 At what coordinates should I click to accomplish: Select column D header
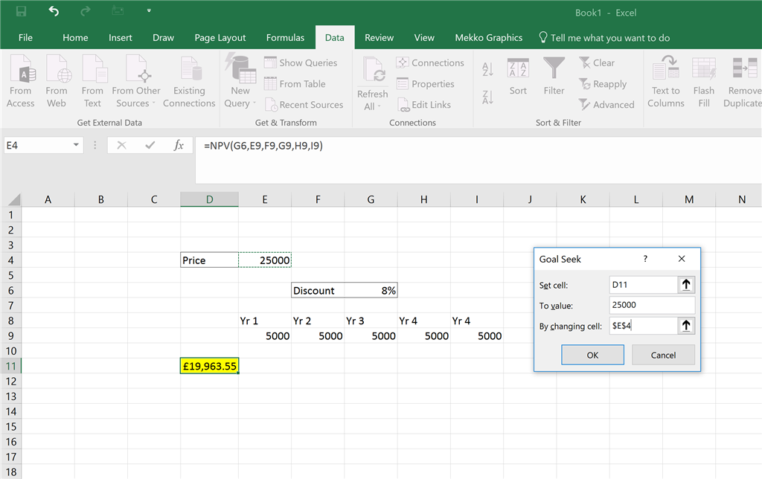click(x=209, y=199)
